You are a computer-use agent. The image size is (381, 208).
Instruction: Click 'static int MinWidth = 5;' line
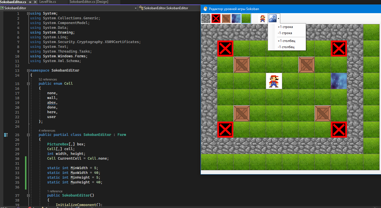click(73, 168)
